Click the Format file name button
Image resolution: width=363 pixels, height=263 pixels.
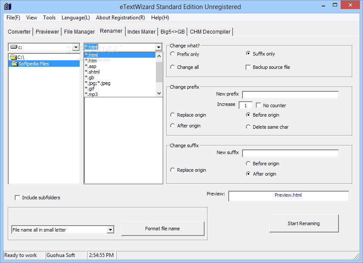tap(163, 229)
